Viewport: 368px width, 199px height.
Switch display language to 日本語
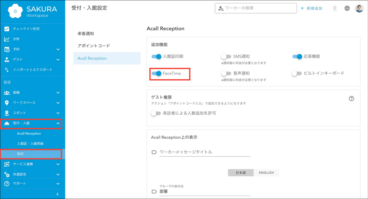click(x=241, y=173)
